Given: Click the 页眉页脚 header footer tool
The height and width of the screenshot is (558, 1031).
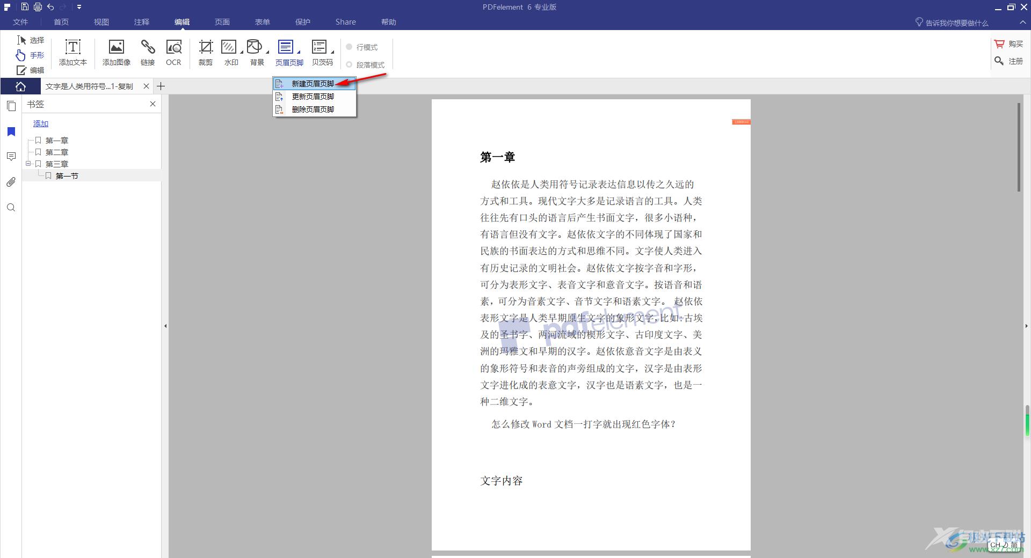Looking at the screenshot, I should click(289, 53).
